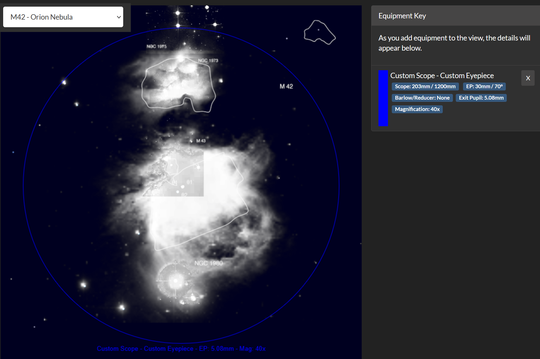
Task: Click the Custom Scope - Custom Eyepiece title
Action: point(442,76)
